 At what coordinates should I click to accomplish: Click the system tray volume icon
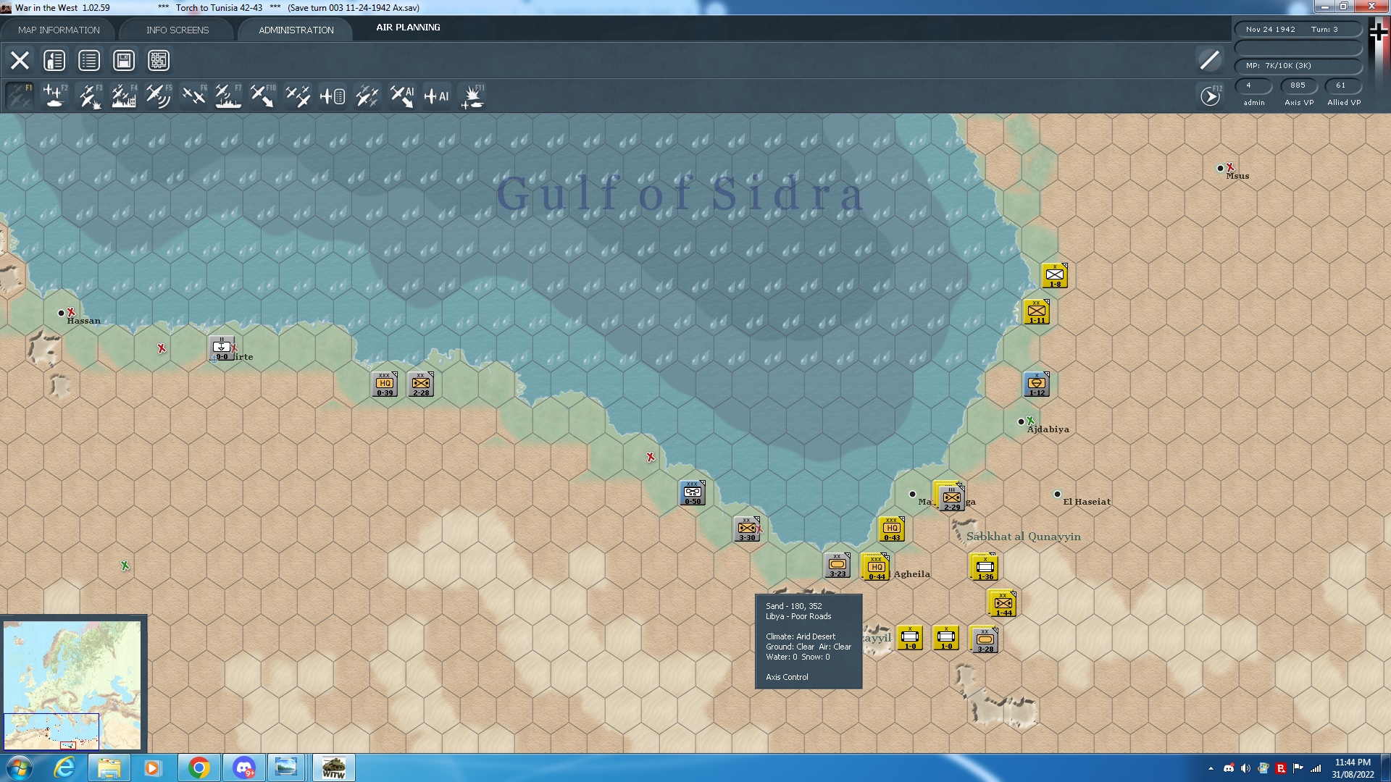coord(1245,768)
